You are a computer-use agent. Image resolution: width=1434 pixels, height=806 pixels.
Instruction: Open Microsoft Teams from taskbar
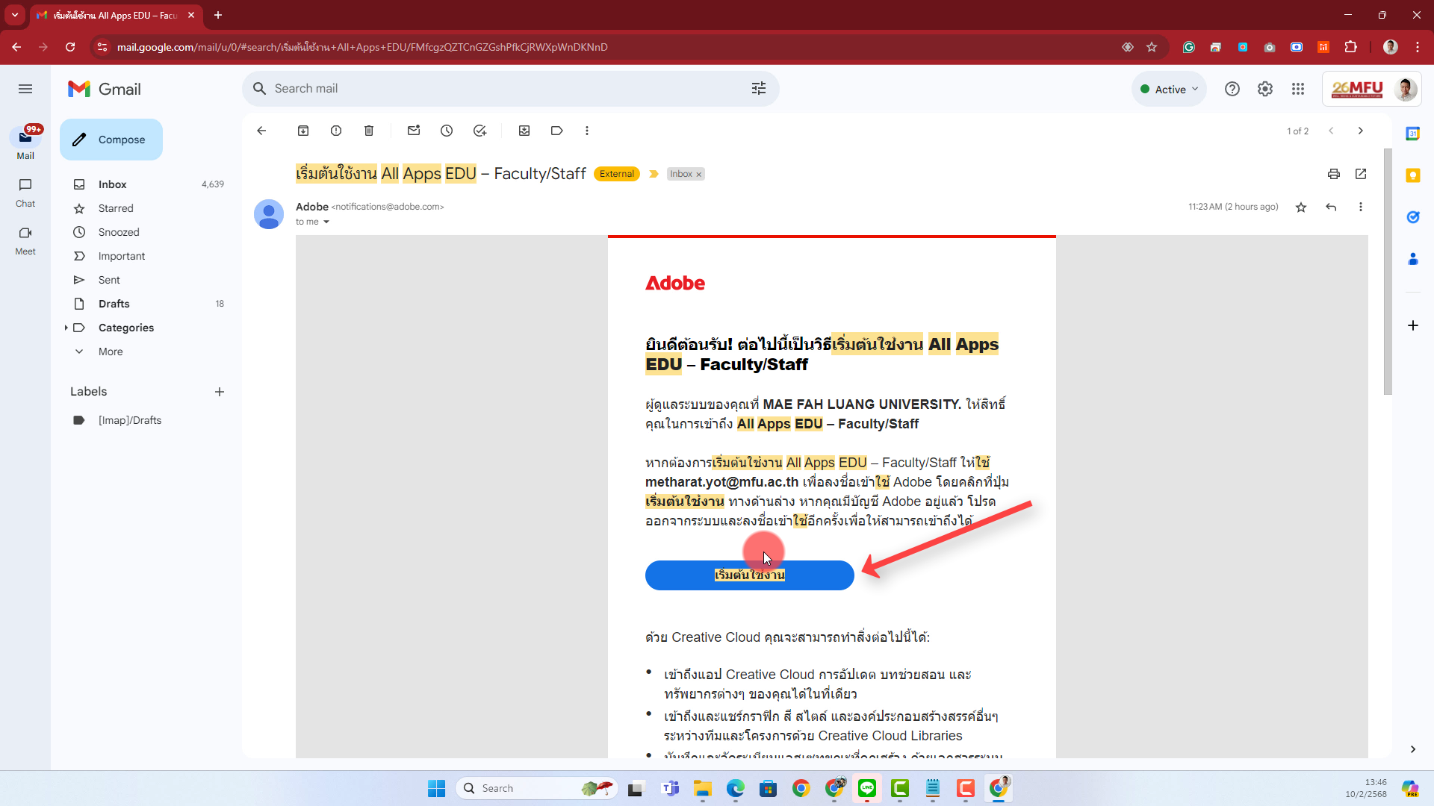[670, 788]
